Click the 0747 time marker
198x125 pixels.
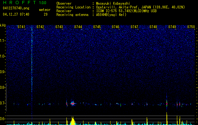(134, 27)
